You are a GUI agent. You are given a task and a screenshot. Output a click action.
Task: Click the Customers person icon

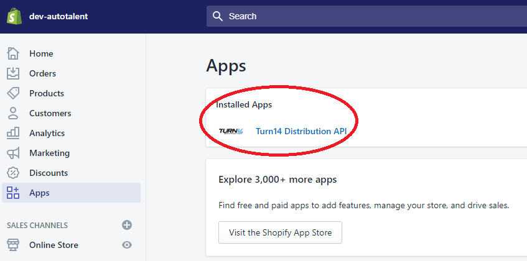click(13, 113)
